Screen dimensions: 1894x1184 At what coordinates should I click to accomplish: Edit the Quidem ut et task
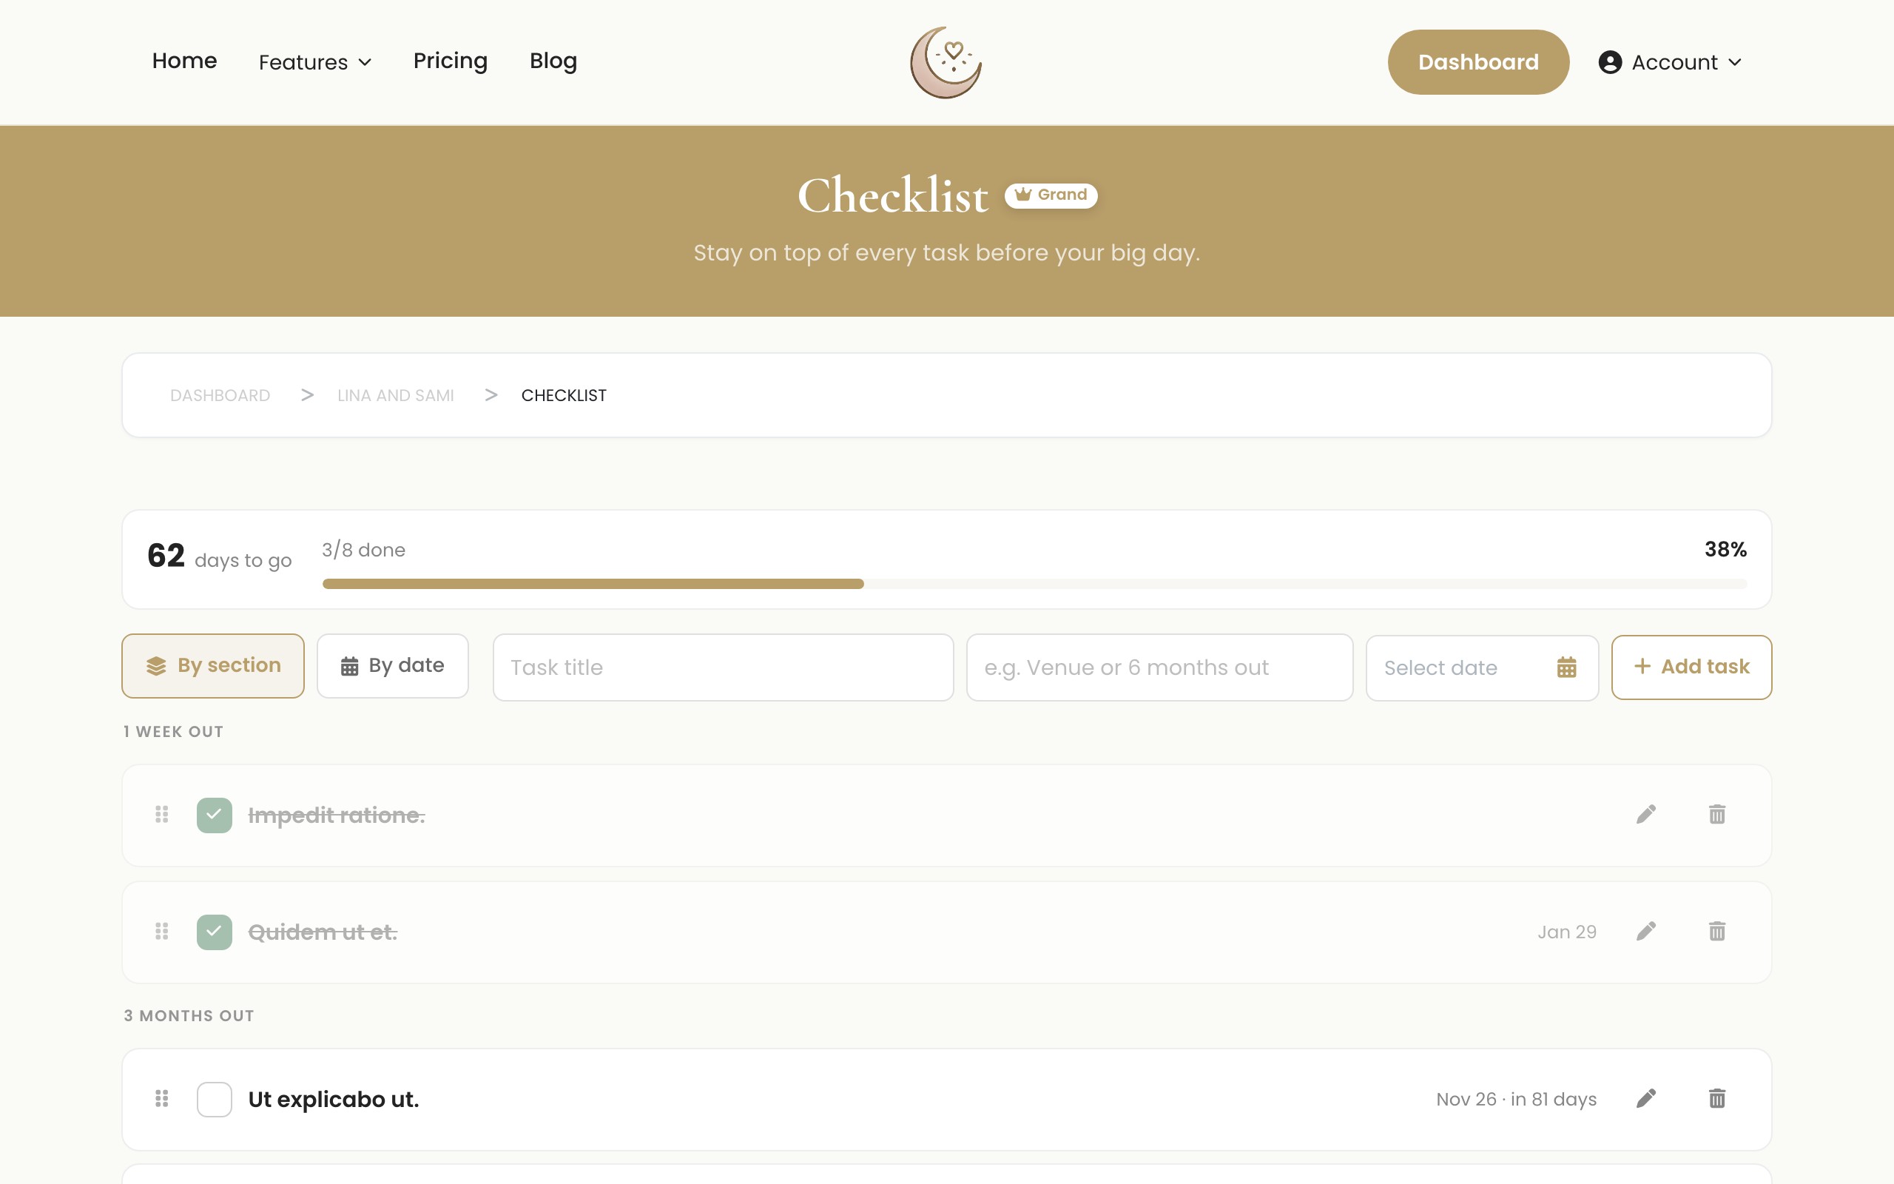click(1646, 931)
